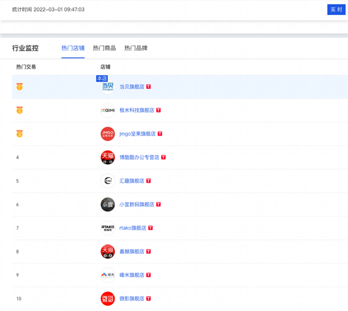Viewport: 348px width, 311px height.
Task: Click Tmall badge beside jmgo坚果旗舰店
Action: [160, 134]
